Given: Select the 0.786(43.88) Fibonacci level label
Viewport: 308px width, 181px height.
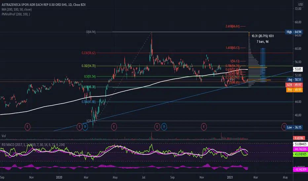Looking at the screenshot, I should [89, 102].
